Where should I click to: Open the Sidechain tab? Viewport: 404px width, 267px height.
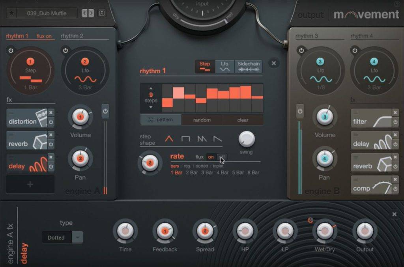click(248, 66)
